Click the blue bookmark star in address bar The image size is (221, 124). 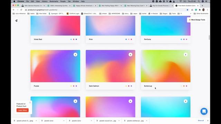click(x=187, y=10)
